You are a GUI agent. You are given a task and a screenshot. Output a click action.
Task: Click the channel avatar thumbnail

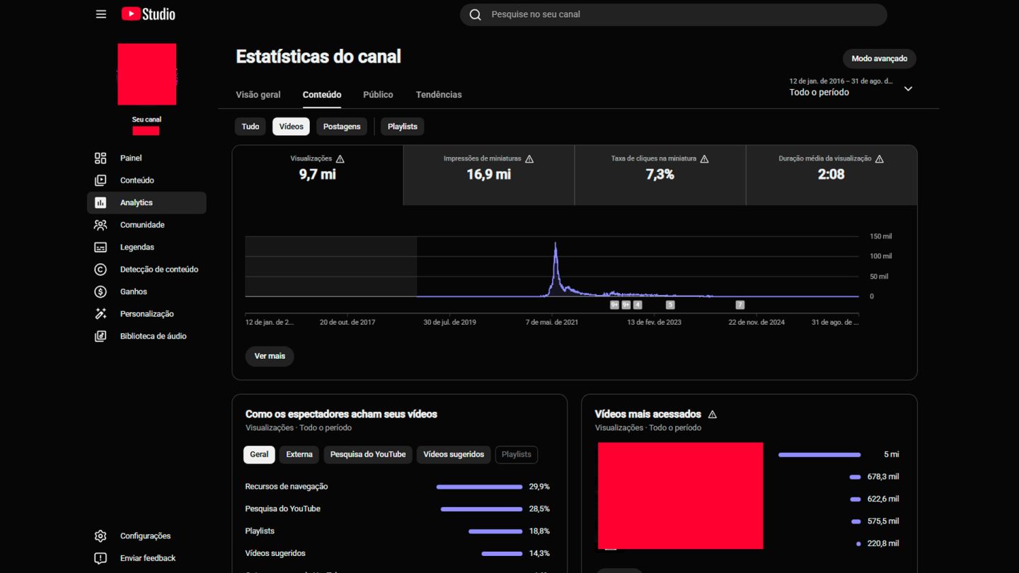[x=147, y=74]
